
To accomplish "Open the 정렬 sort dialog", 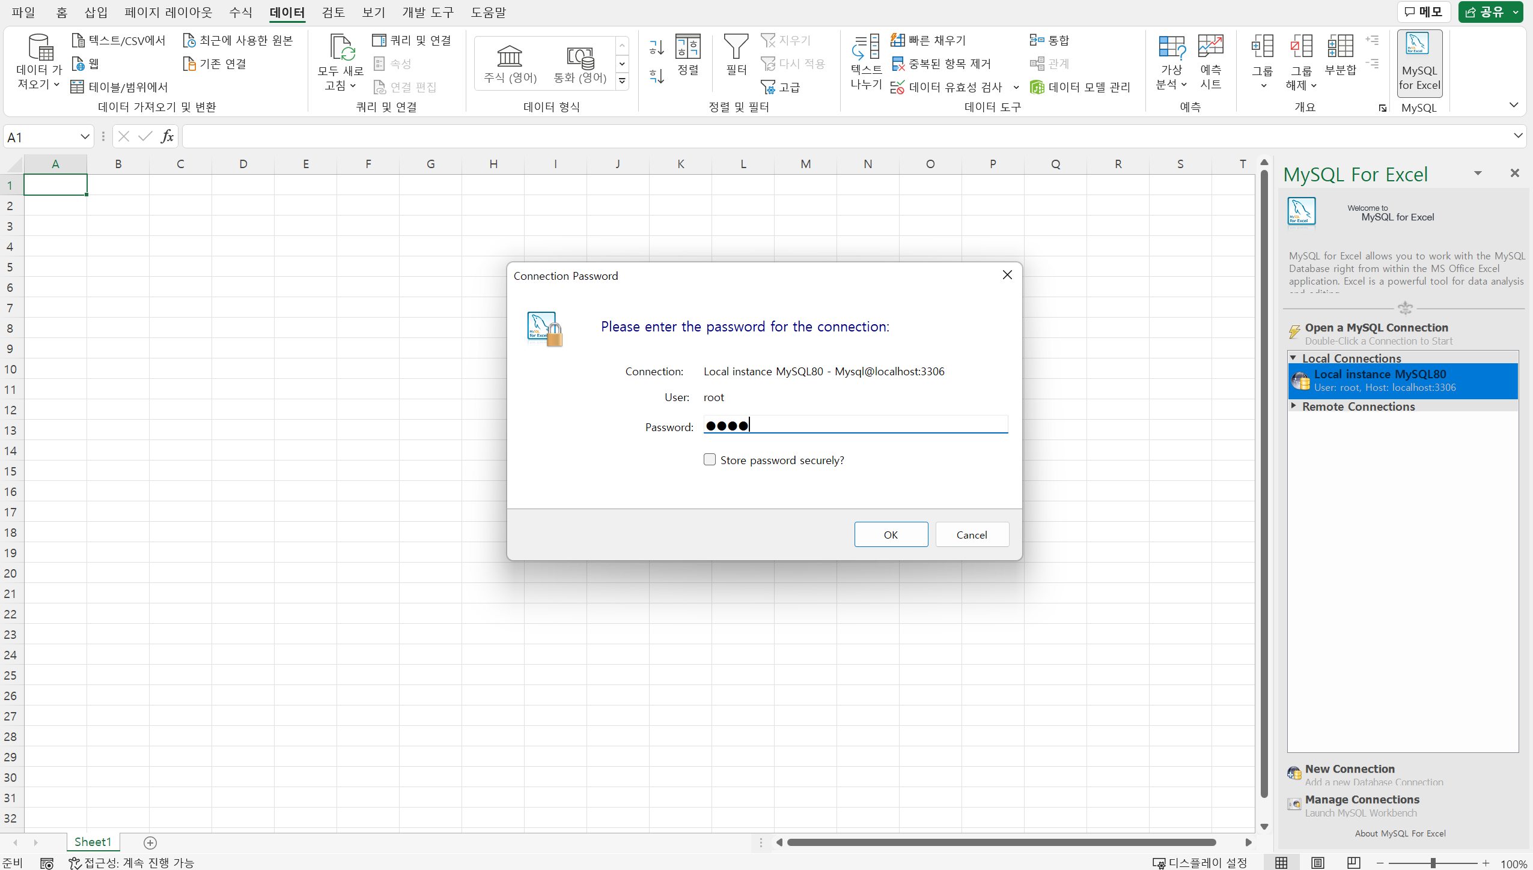I will click(x=688, y=55).
